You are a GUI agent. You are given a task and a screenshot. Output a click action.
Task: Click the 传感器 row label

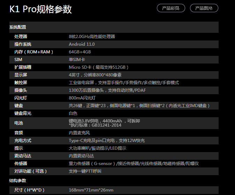(21, 164)
